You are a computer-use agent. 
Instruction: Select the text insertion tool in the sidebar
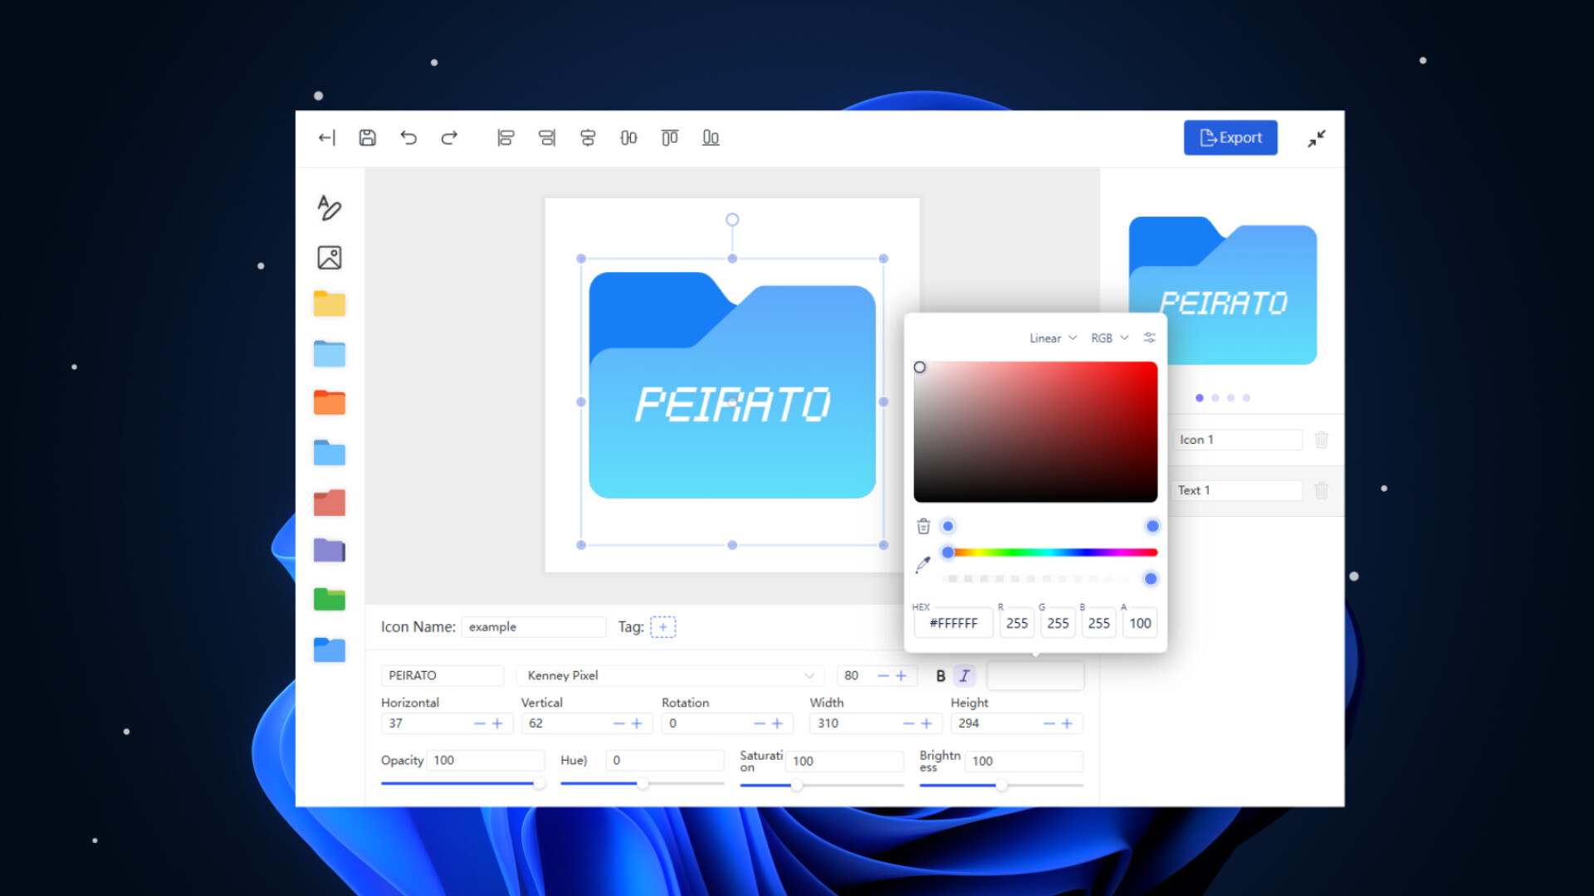329,208
